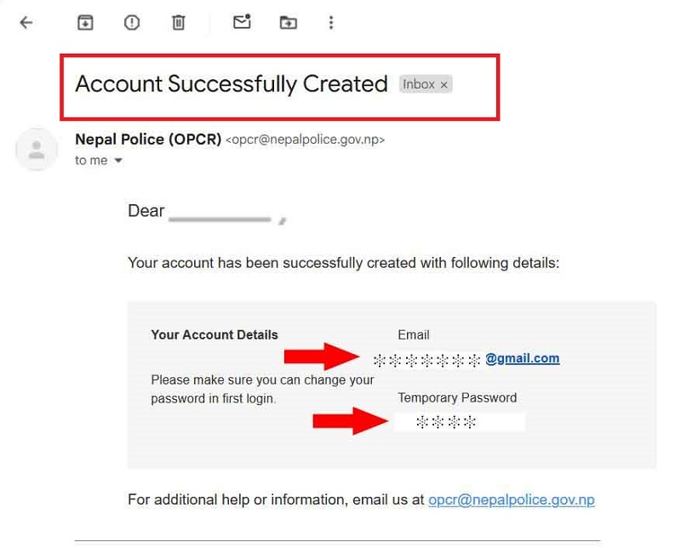Click the @gmail.com account email link
This screenshot has width=681, height=548.
pos(522,358)
